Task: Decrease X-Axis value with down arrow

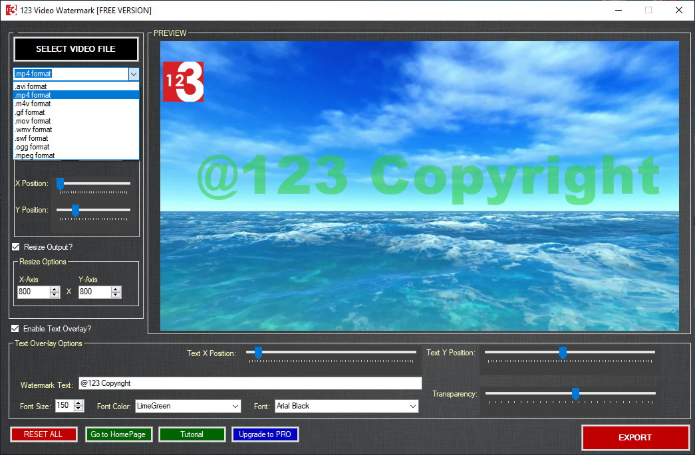Action: point(55,295)
